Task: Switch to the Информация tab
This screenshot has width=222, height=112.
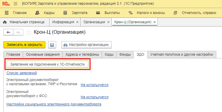Action: point(63,22)
